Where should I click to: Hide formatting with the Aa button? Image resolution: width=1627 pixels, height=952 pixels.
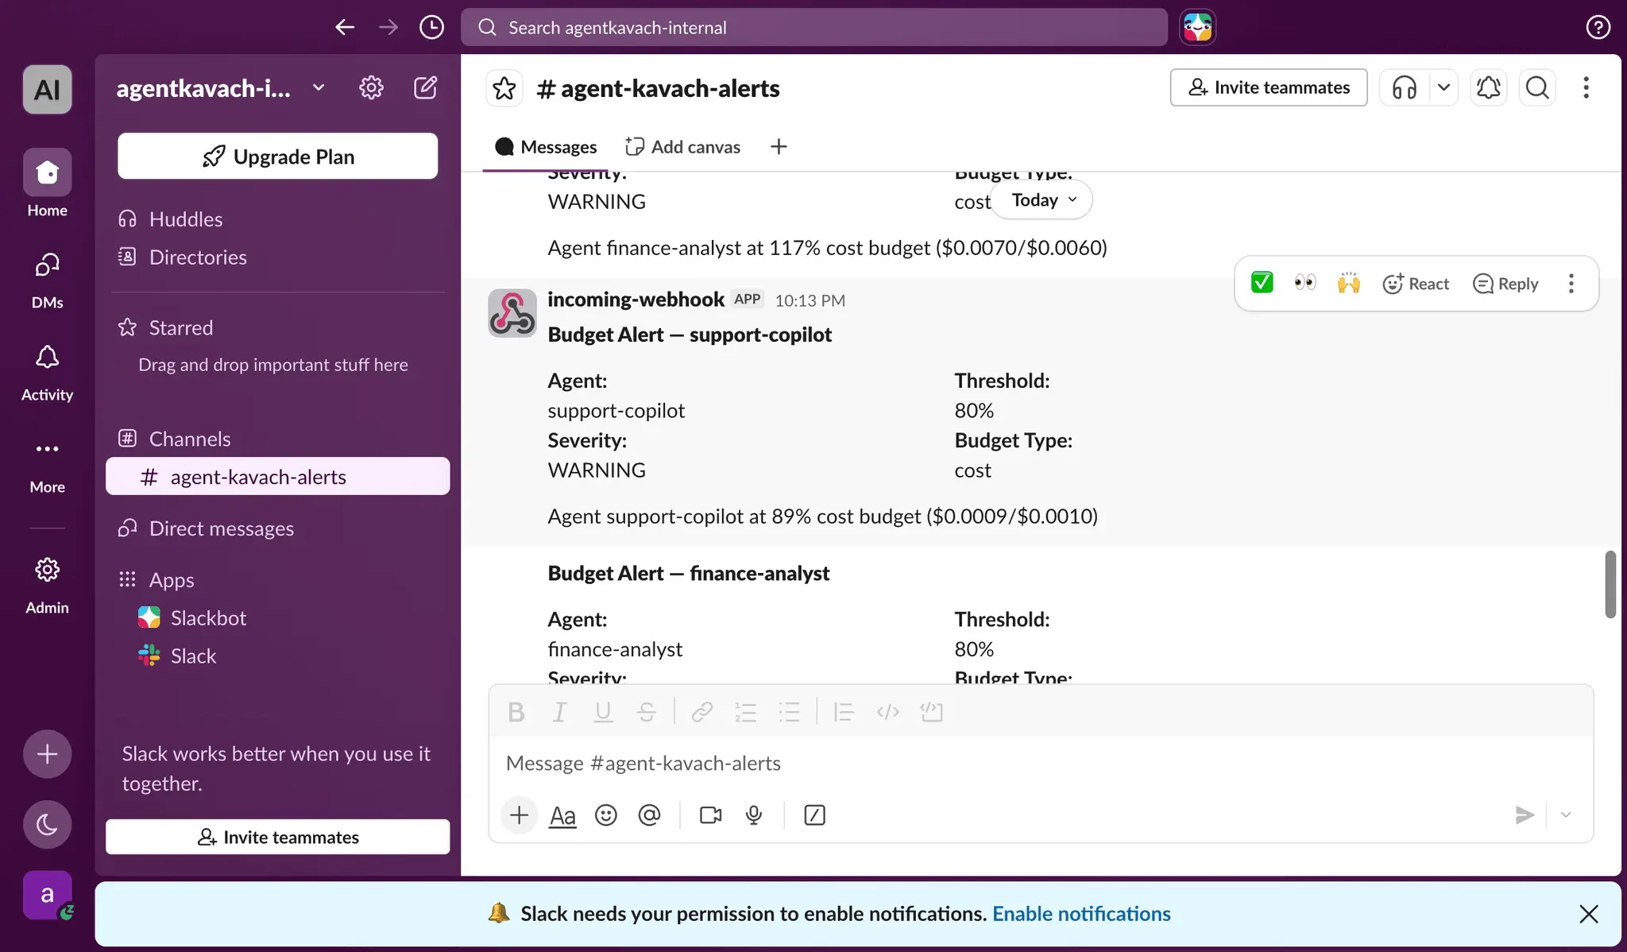coord(562,815)
